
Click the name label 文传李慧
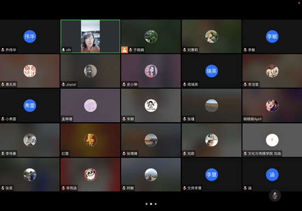click(x=195, y=188)
